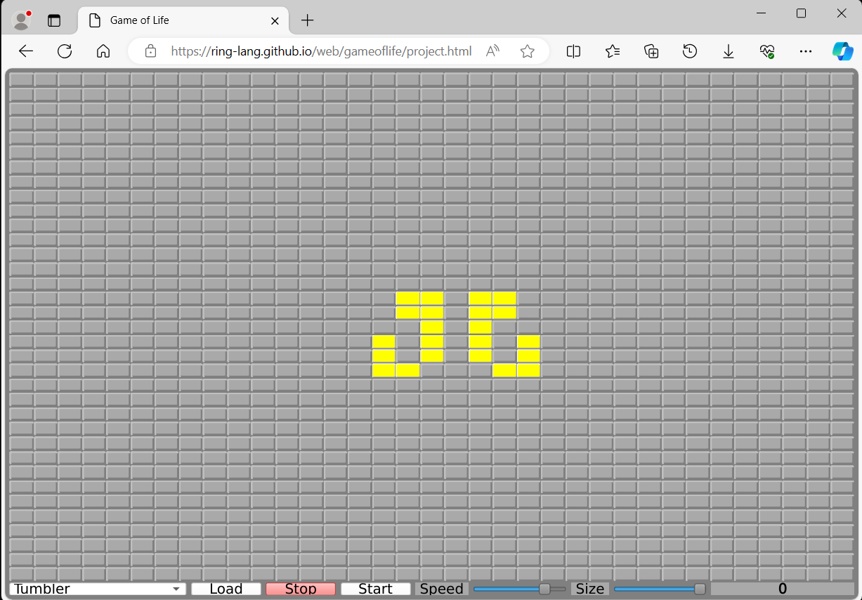
Task: Open Settings and more menu
Action: (x=806, y=51)
